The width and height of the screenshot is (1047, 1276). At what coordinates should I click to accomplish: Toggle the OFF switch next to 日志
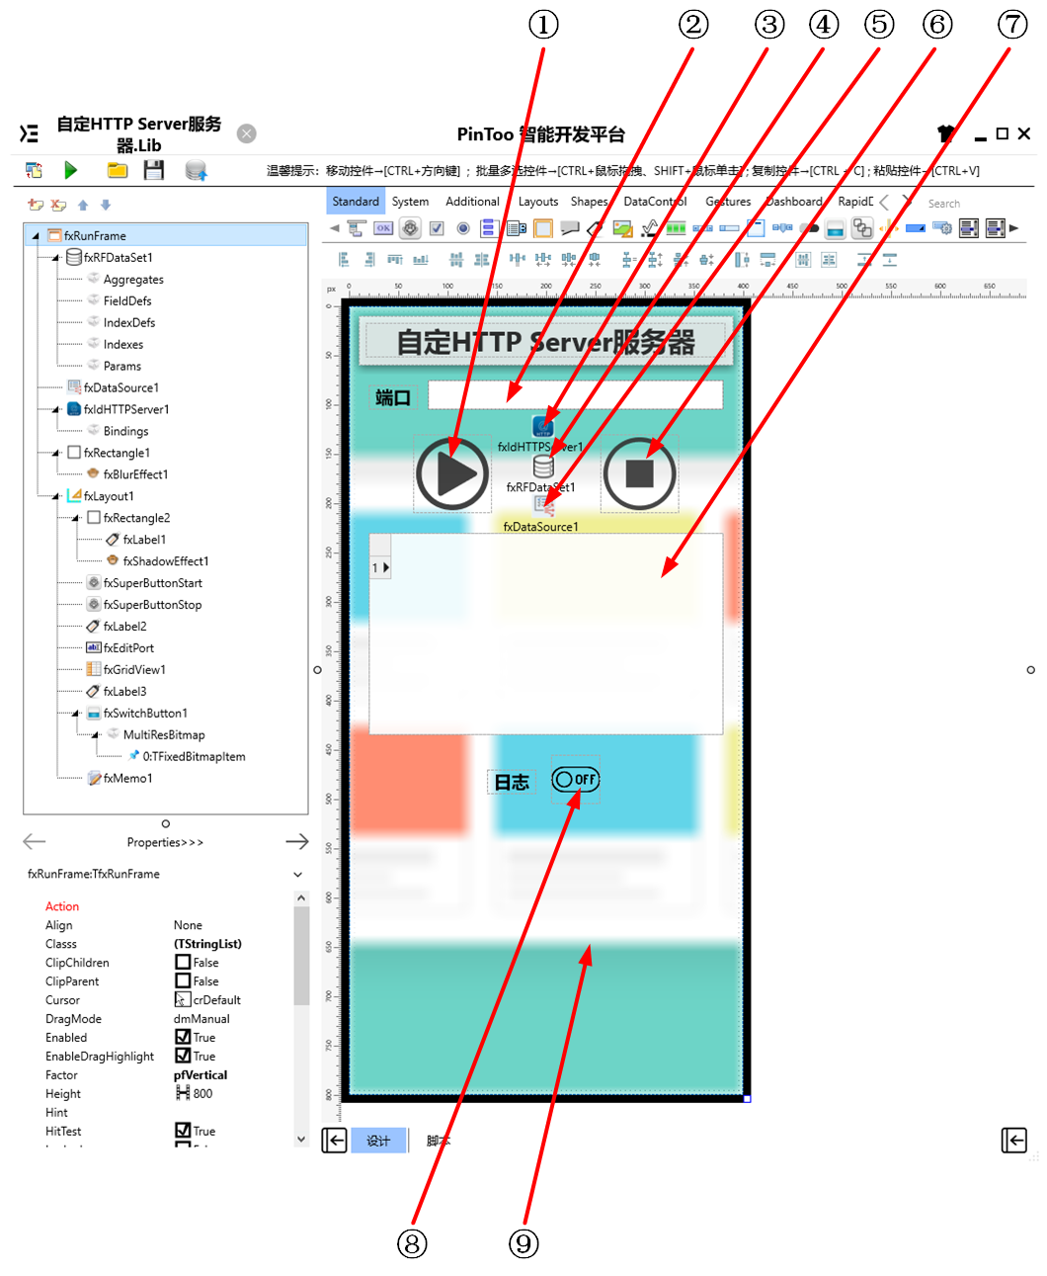[x=576, y=780]
